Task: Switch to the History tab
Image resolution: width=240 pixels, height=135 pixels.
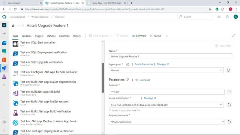Action: pyautogui.click(x=77, y=36)
